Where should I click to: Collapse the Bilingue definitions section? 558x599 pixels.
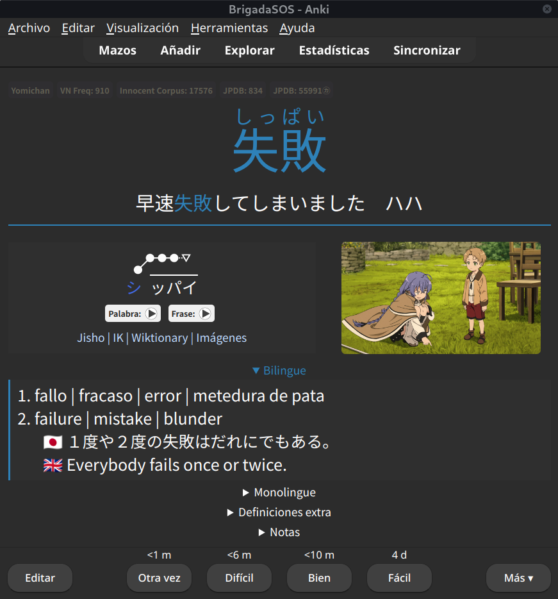tap(279, 371)
